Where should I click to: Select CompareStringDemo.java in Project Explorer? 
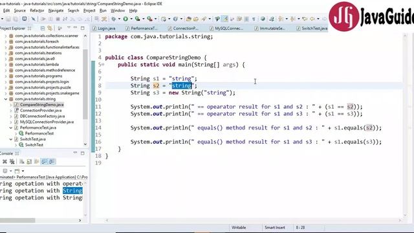point(41,105)
